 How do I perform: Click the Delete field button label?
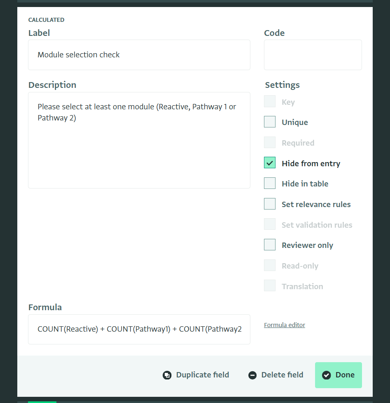[282, 375]
